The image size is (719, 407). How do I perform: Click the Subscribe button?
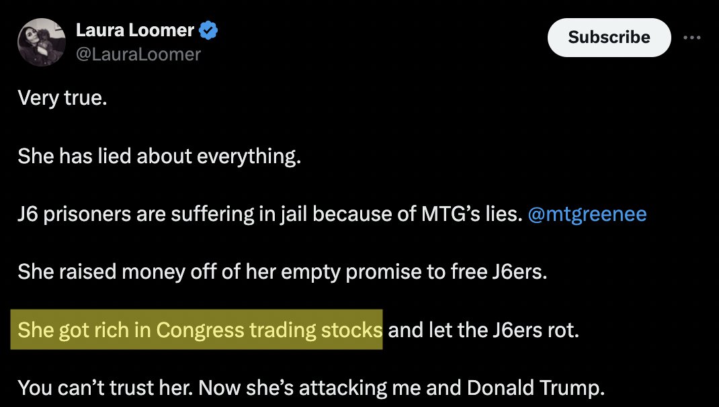609,38
